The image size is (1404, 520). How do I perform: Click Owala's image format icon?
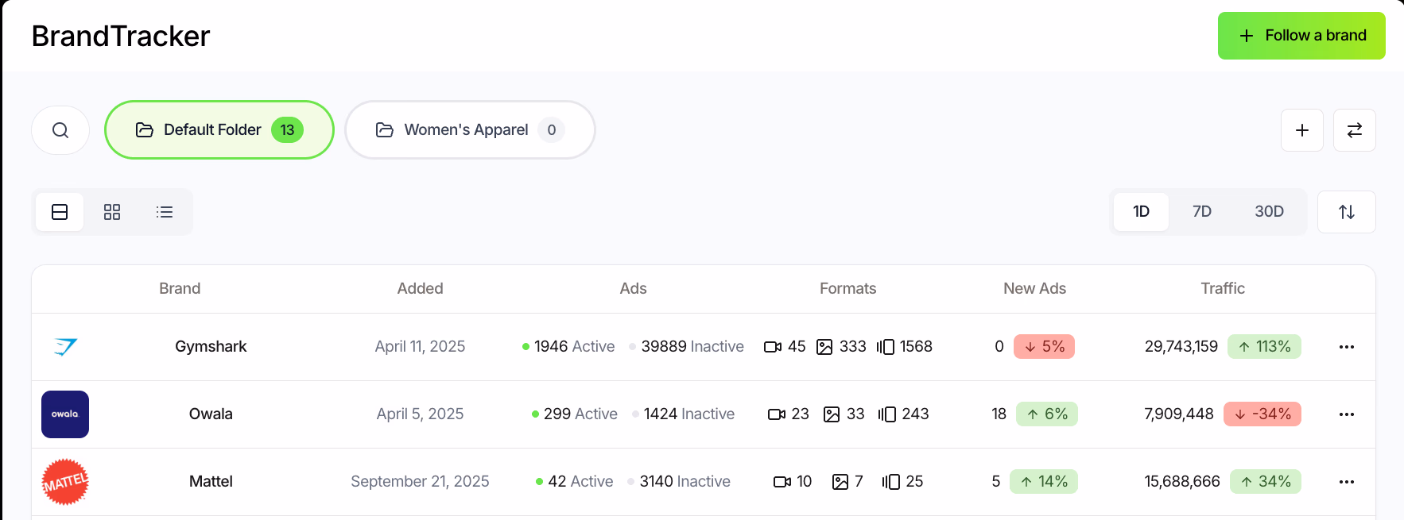click(x=832, y=414)
